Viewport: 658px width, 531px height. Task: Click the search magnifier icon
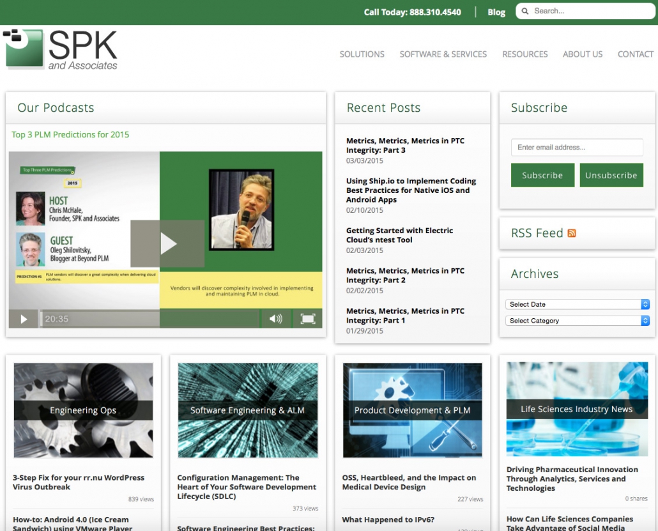[x=525, y=11]
